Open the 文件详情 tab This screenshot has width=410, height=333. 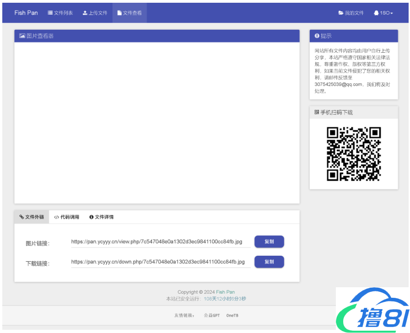102,217
